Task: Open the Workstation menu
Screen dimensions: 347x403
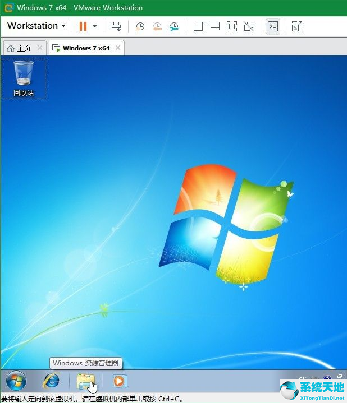Action: coord(36,26)
